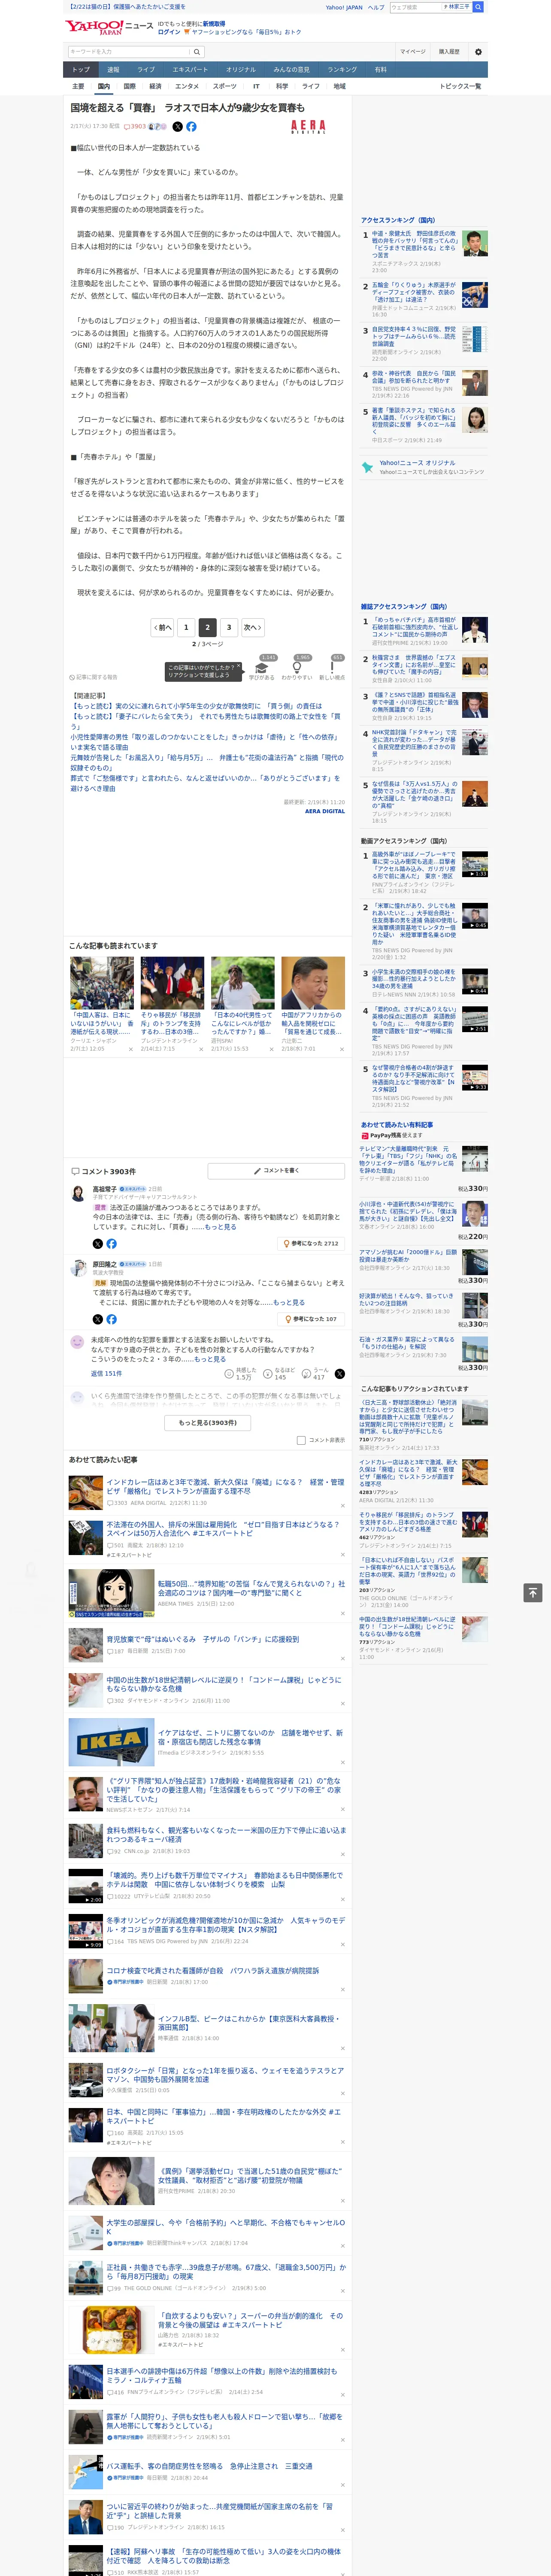Open the ヘルプ link in top bar
This screenshot has width=551, height=2576.
coord(376,7)
